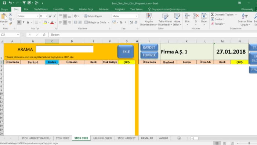Open the Name Box dropdown arrow
The height and width of the screenshot is (145, 257).
point(18,35)
